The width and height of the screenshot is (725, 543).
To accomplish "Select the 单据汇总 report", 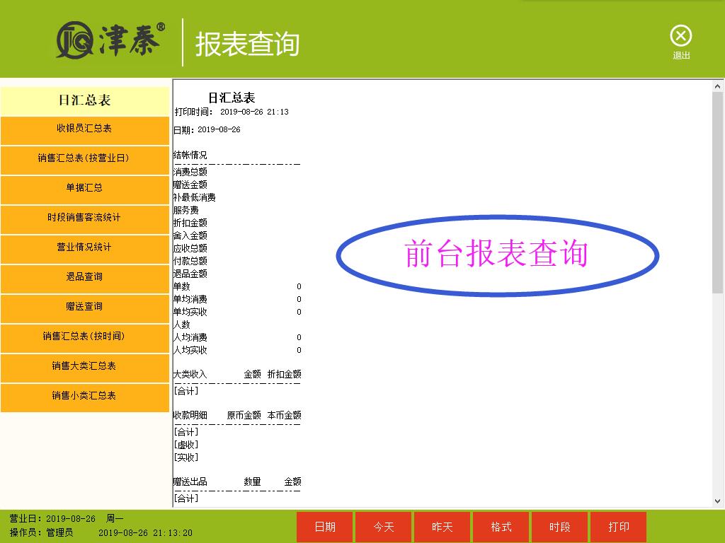I will 85,188.
